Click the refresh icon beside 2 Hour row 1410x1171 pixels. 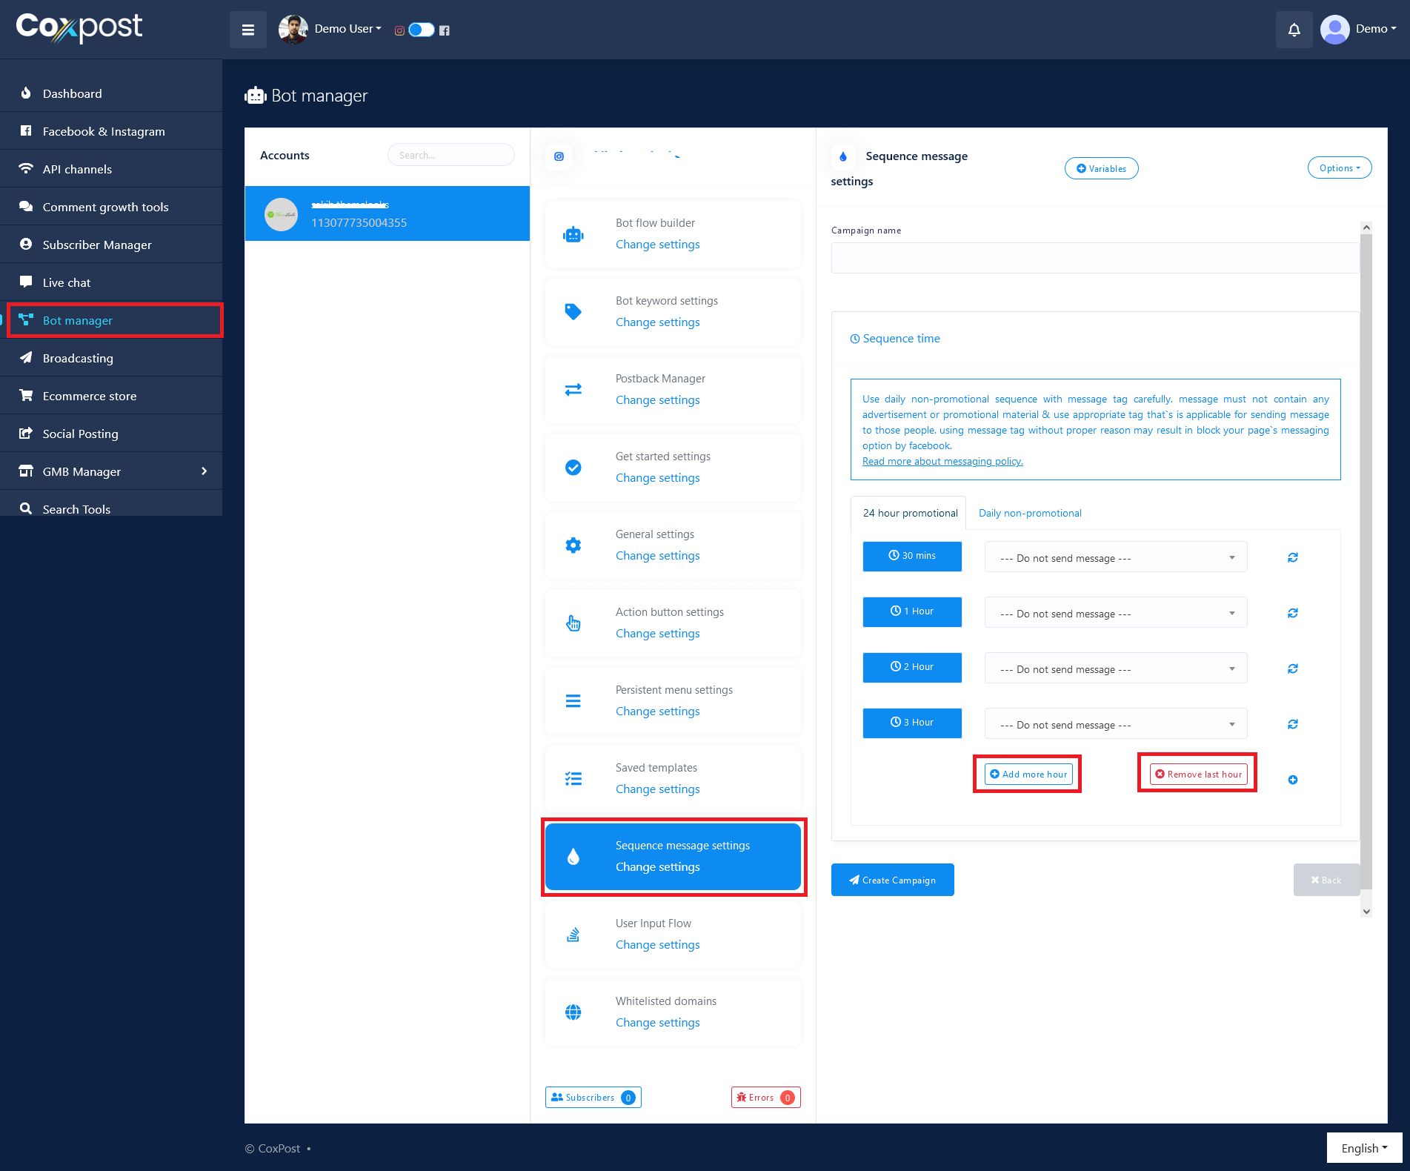1292,669
